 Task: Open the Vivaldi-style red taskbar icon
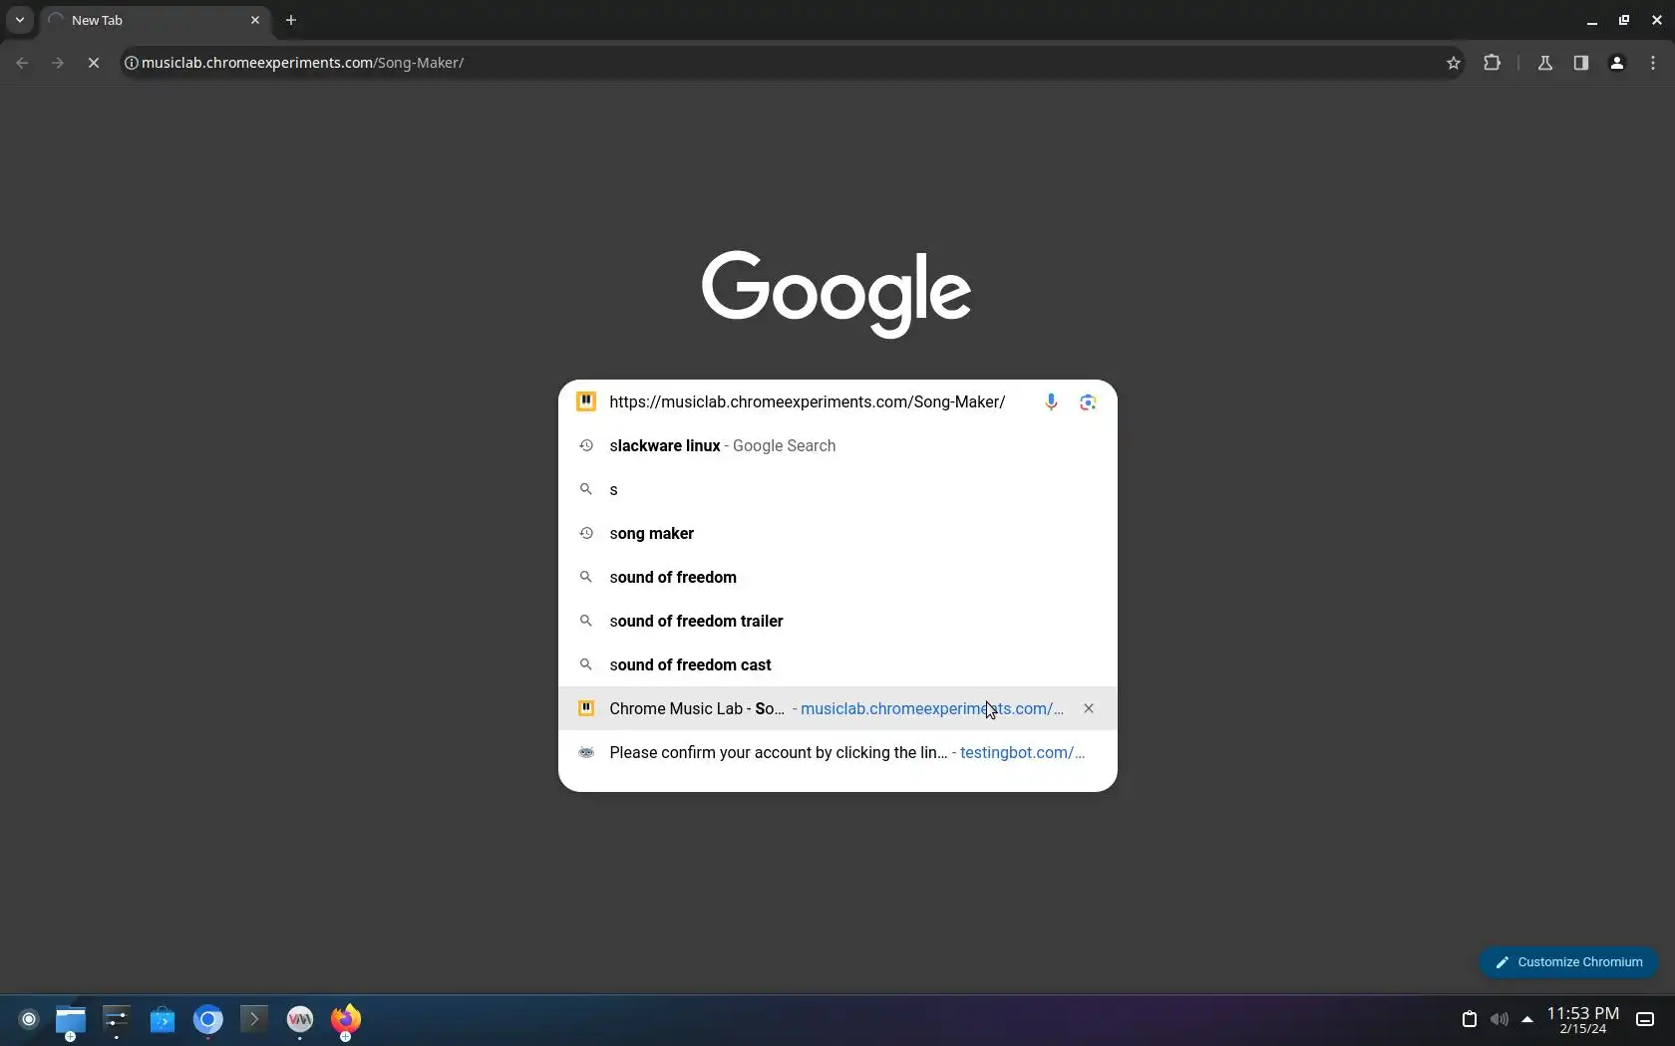click(300, 1019)
